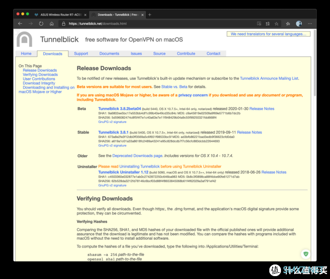This screenshot has height=279, width=330.
Task: Open GnuPG v2 signature for Beta release
Action: (x=112, y=122)
